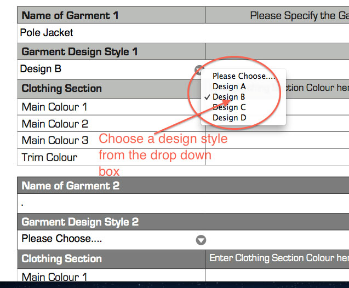Viewport: 349px width, 288px height.
Task: Open the Garment Design Style 2 dropdown arrow
Action: tap(201, 240)
